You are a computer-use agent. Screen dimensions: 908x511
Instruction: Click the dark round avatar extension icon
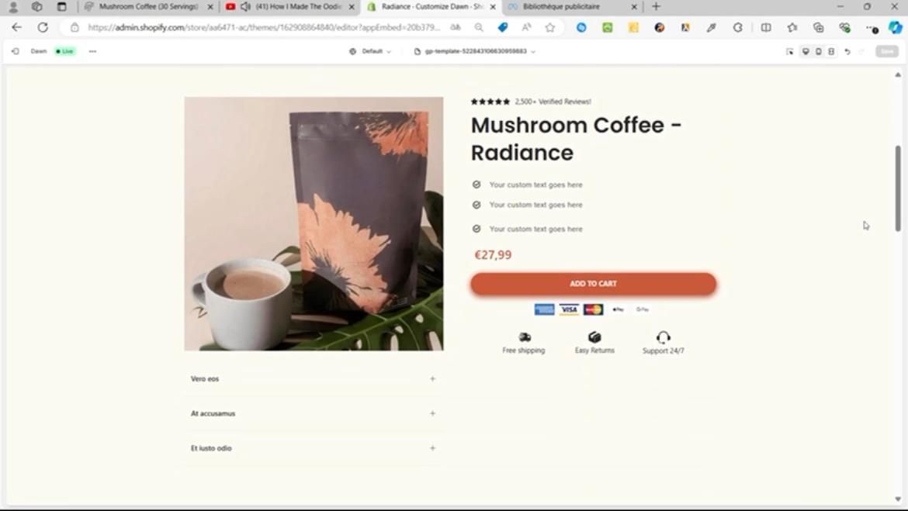click(x=660, y=27)
